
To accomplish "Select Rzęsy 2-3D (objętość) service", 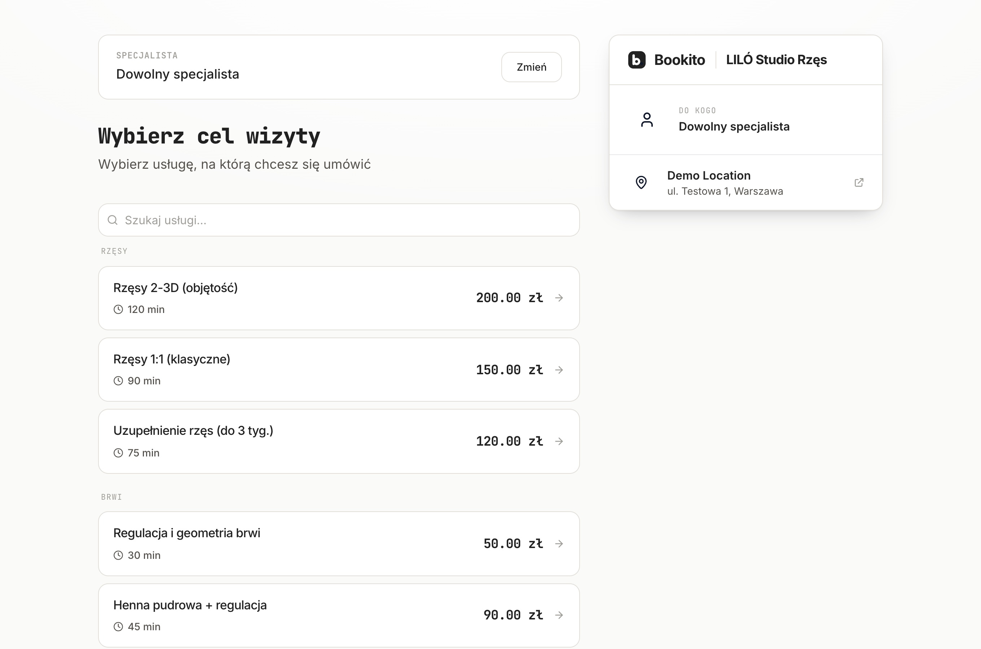I will coord(339,298).
